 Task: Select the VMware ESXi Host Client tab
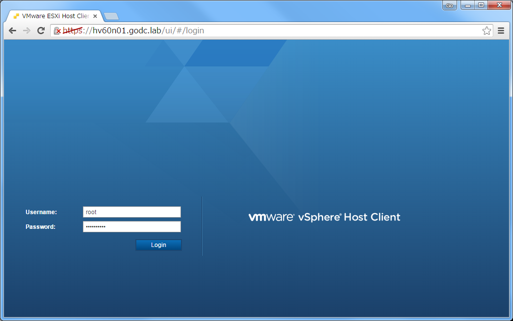click(54, 16)
